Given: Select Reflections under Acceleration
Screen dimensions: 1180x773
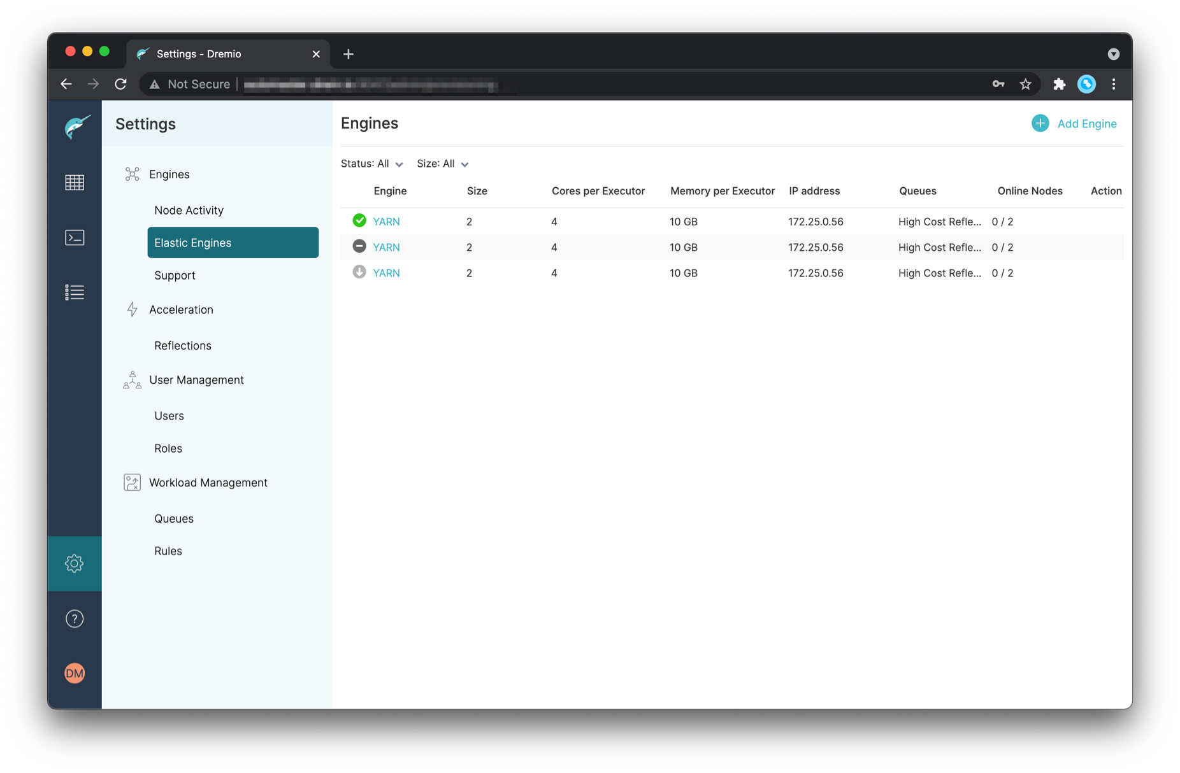Looking at the screenshot, I should pos(182,345).
